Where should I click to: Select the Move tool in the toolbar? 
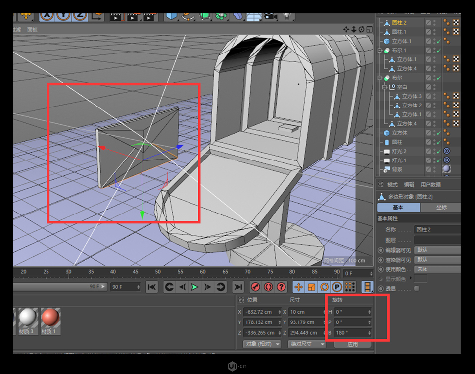[26, 16]
